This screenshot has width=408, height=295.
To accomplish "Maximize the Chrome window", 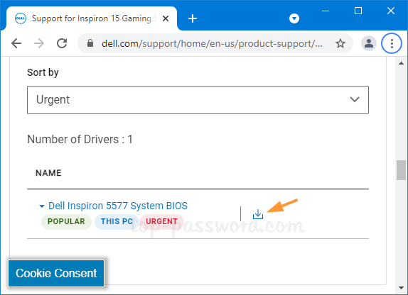I will (358, 11).
